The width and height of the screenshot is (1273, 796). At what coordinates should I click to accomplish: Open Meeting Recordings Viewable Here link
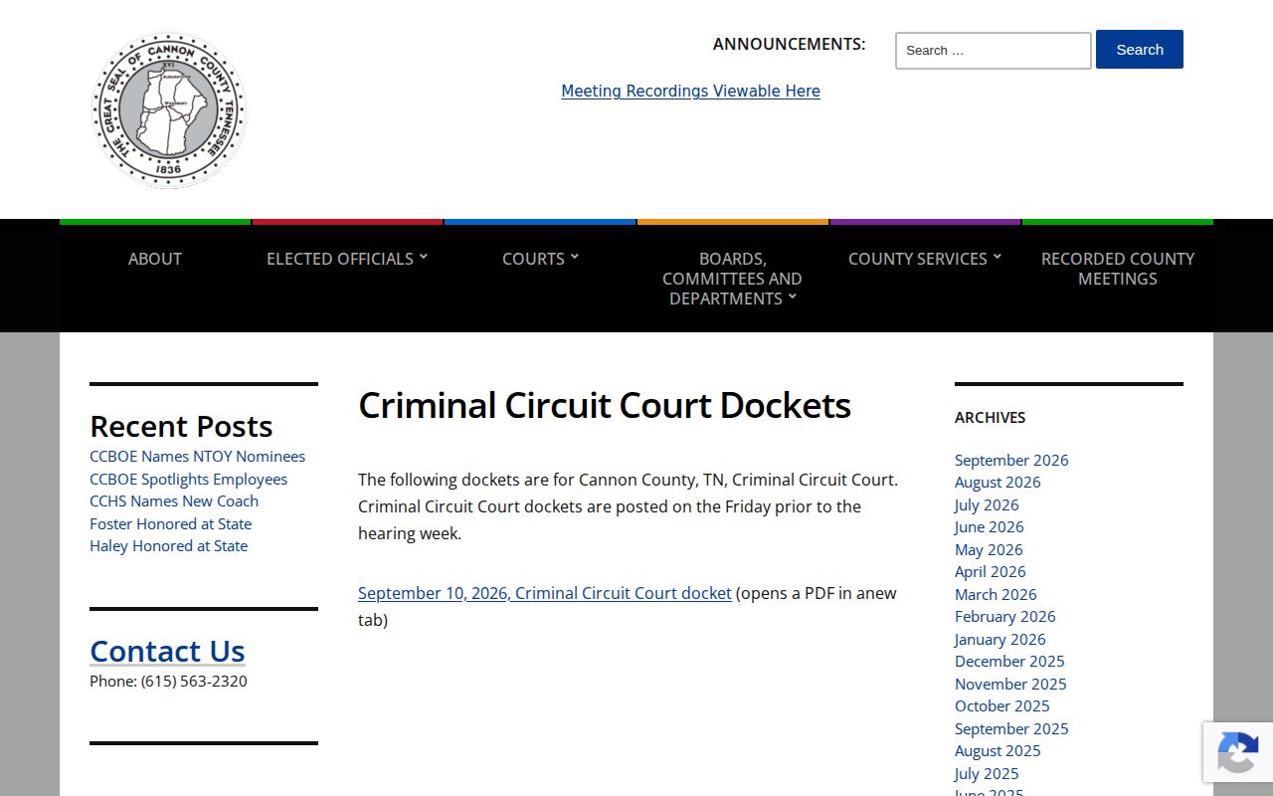tap(690, 91)
